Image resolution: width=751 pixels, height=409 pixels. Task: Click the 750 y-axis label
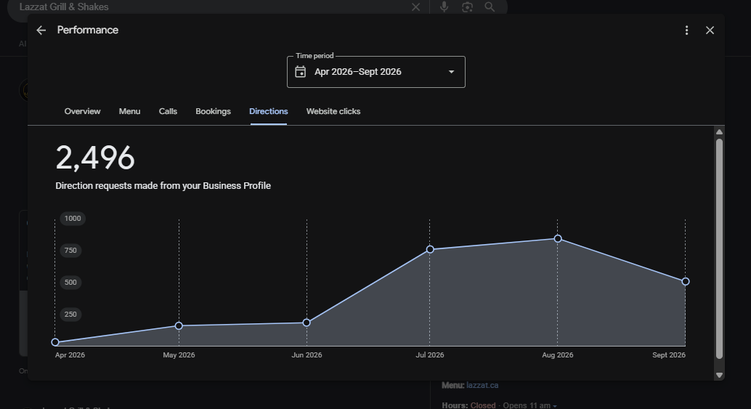(x=70, y=251)
